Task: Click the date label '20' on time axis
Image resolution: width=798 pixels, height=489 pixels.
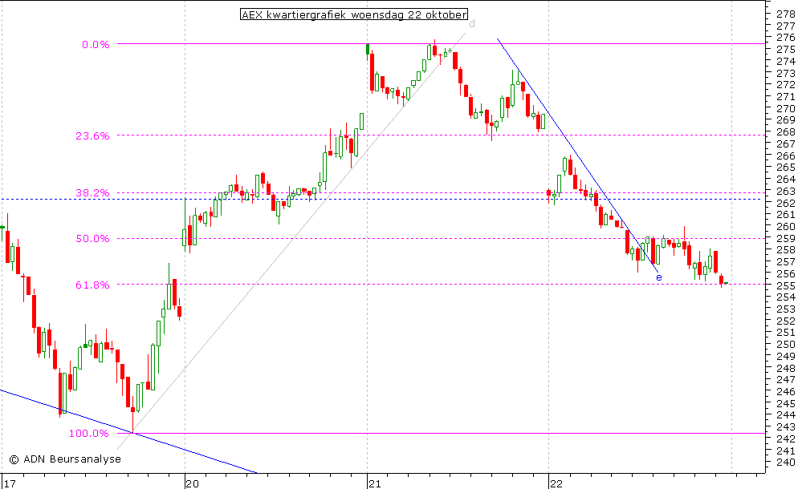Action: (193, 483)
